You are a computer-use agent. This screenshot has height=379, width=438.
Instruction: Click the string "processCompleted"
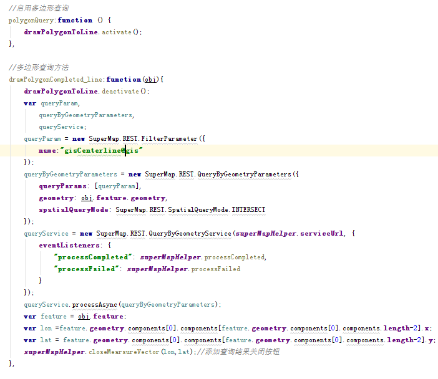coord(93,257)
